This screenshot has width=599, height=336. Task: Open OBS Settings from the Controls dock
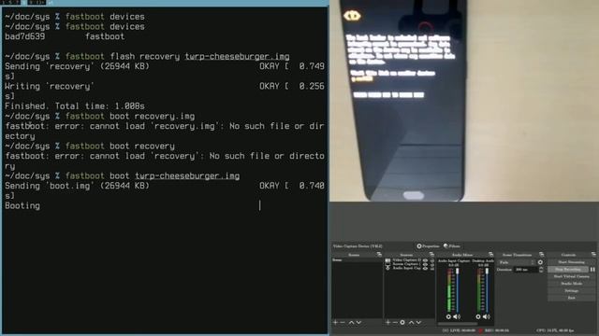click(x=571, y=290)
